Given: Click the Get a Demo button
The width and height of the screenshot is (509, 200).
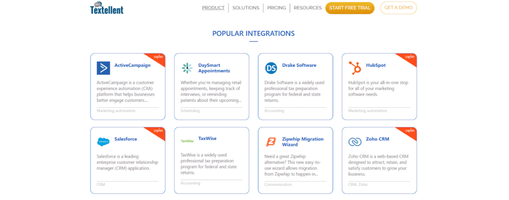Looking at the screenshot, I should tap(398, 8).
